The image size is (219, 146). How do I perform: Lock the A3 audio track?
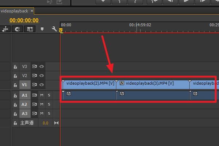[x=15, y=114]
